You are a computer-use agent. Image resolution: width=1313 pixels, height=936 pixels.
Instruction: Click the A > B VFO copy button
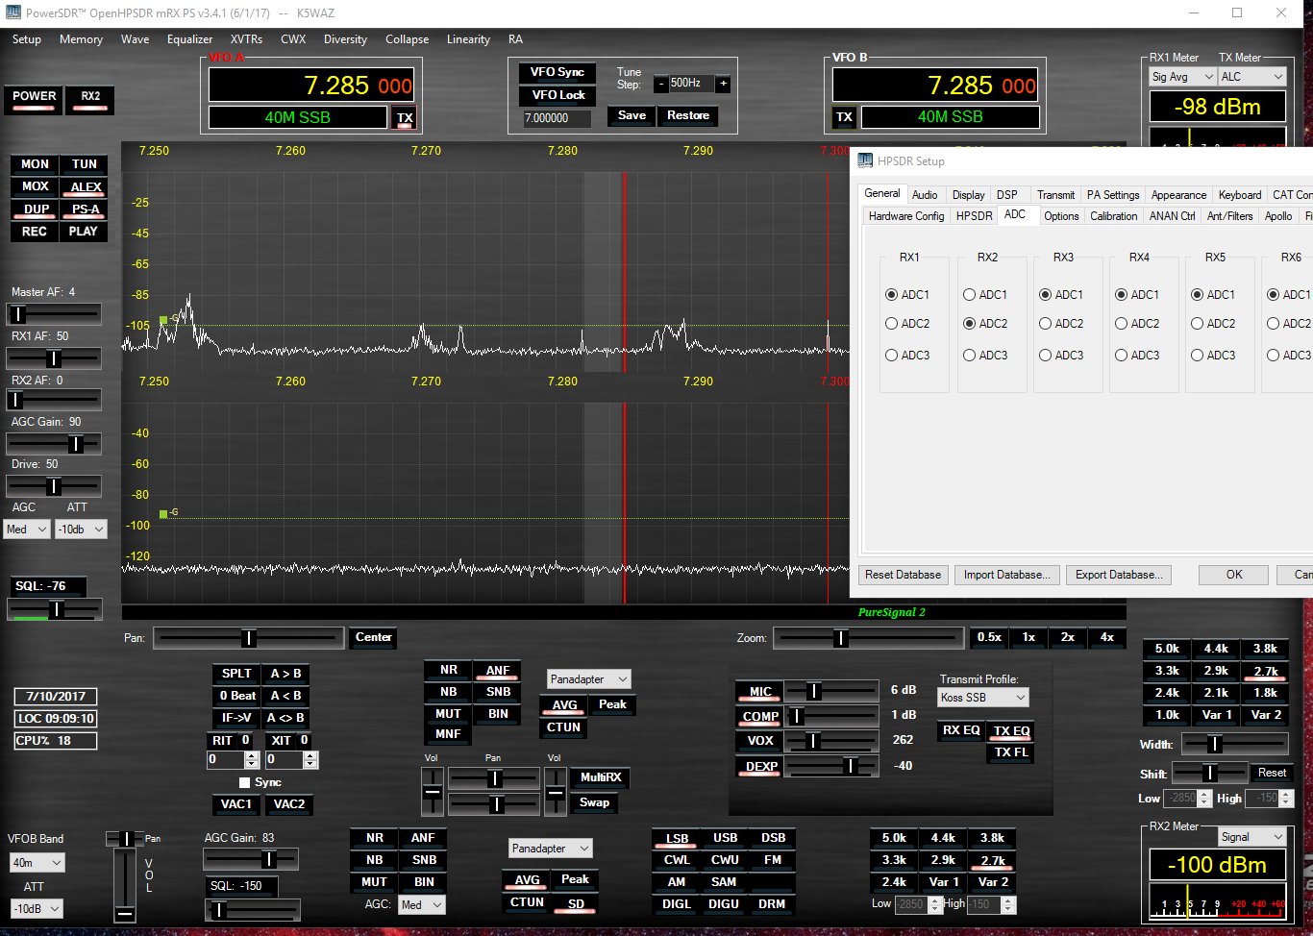click(x=285, y=674)
